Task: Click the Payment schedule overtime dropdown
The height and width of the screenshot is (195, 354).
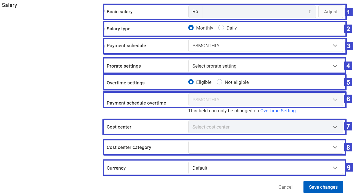Action: click(266, 100)
